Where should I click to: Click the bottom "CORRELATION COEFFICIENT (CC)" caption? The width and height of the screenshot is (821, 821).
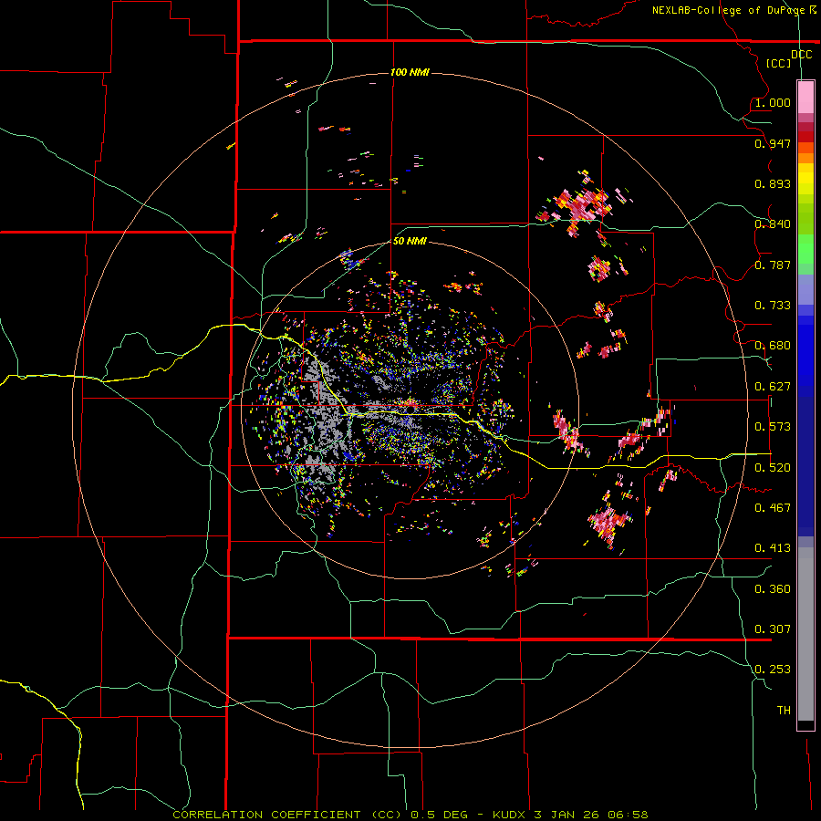click(287, 815)
